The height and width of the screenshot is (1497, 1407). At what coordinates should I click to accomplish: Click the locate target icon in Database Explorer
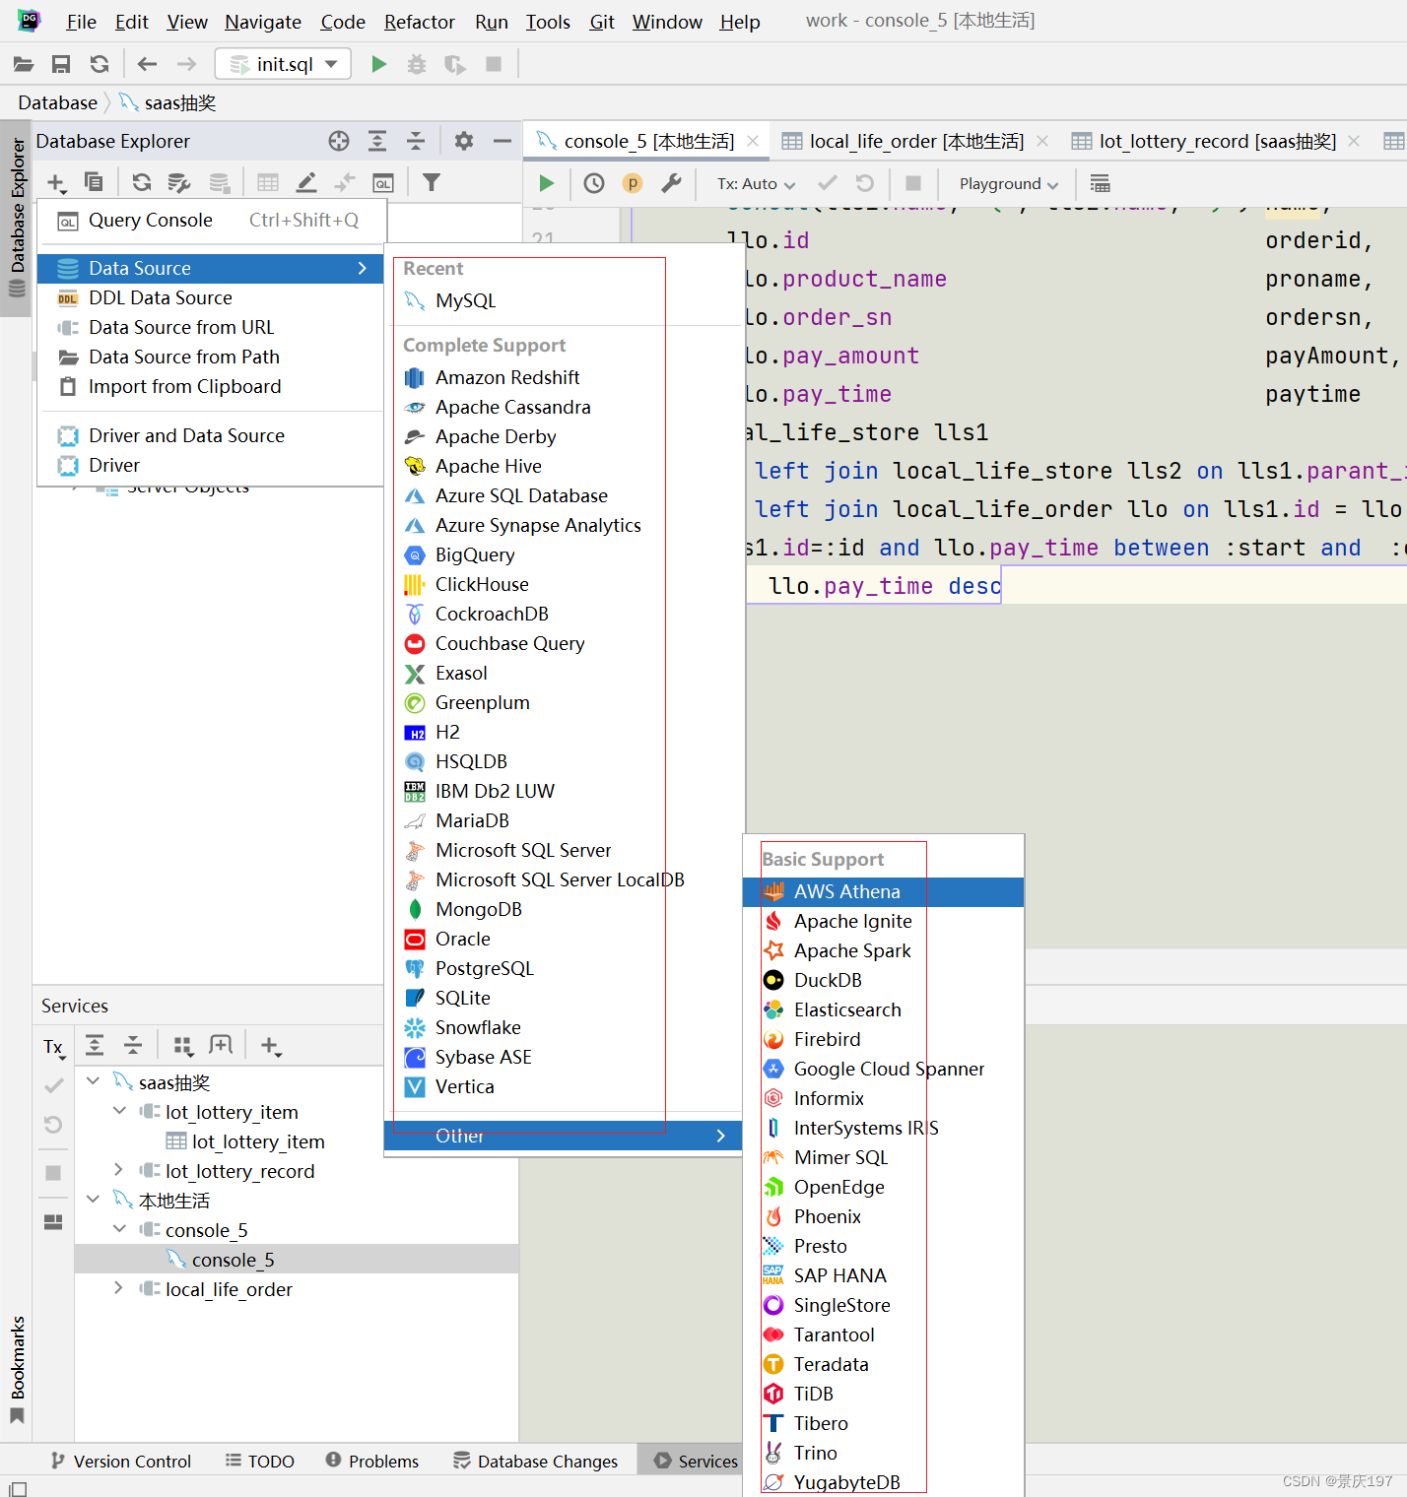[x=339, y=141]
